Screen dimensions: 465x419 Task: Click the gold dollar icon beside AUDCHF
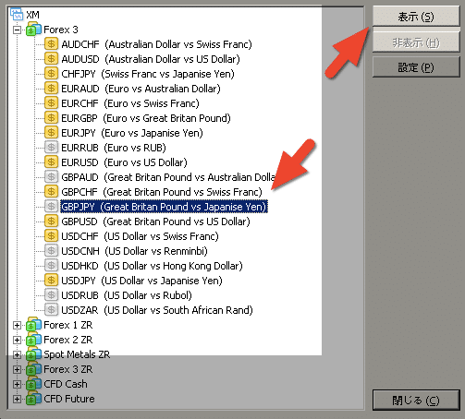pyautogui.click(x=51, y=44)
